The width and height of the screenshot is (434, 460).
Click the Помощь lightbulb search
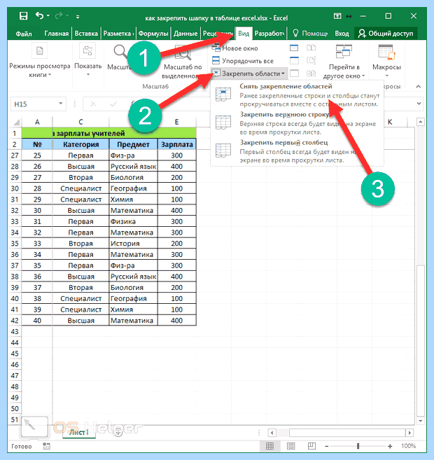[x=310, y=34]
